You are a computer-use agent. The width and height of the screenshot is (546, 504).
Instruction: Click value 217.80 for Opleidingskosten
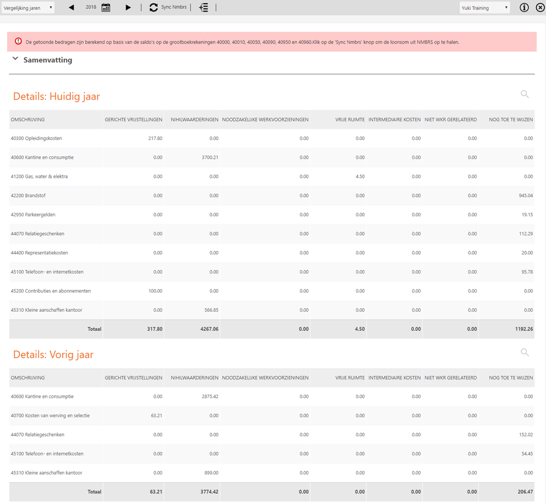(155, 138)
